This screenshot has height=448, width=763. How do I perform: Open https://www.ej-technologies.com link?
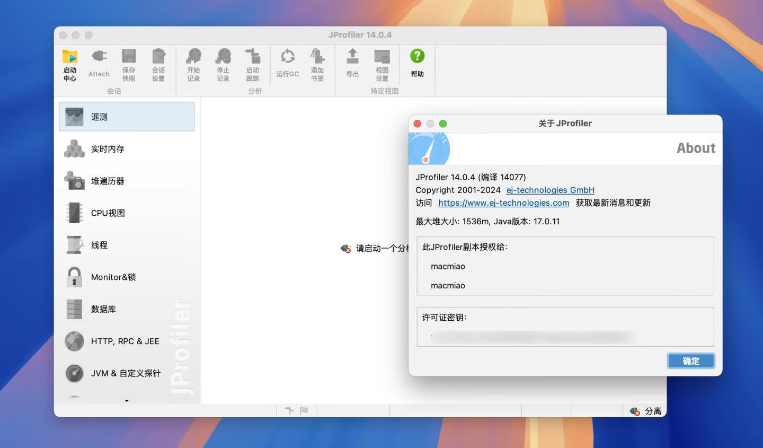coord(504,203)
